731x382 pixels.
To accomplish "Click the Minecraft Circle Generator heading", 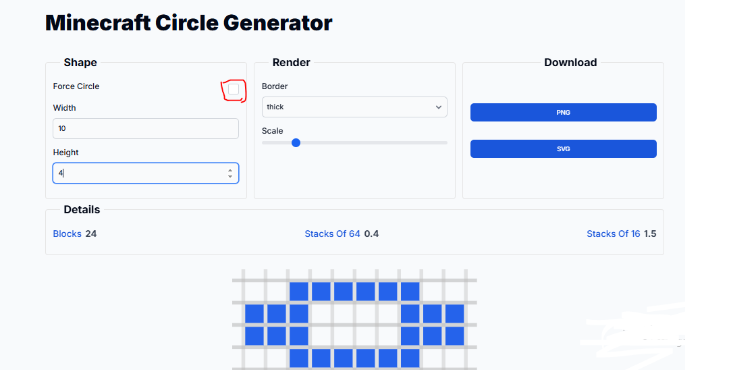I will click(188, 23).
